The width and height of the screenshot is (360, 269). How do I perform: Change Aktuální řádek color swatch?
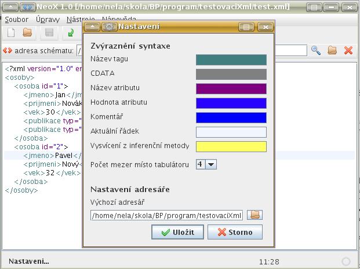coord(231,132)
